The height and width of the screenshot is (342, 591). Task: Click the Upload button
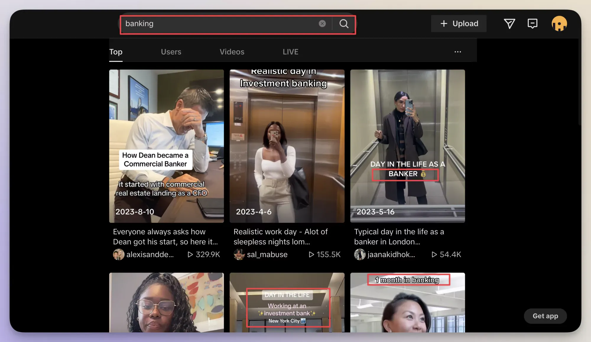[x=459, y=24]
